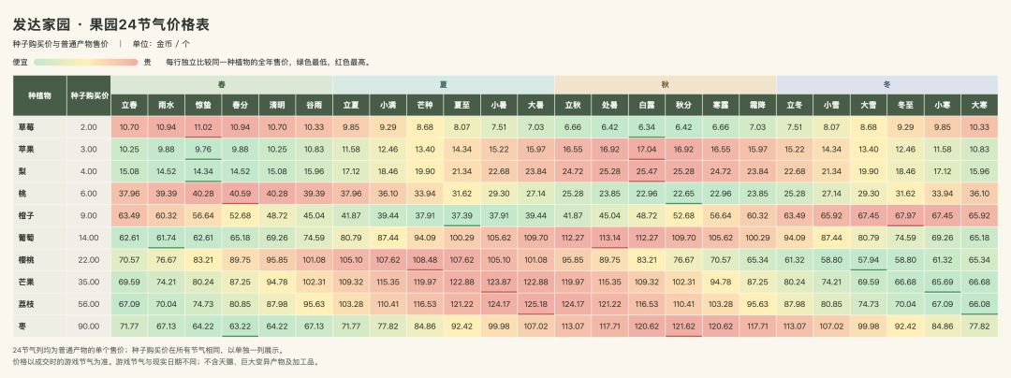Select the 寒露 column header
This screenshot has height=378, width=1011.
tap(721, 105)
